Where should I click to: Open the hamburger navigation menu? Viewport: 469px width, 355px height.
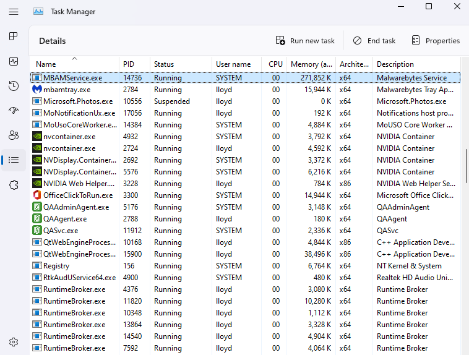[14, 12]
